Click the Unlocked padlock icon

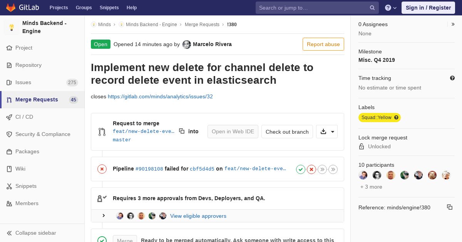362,146
